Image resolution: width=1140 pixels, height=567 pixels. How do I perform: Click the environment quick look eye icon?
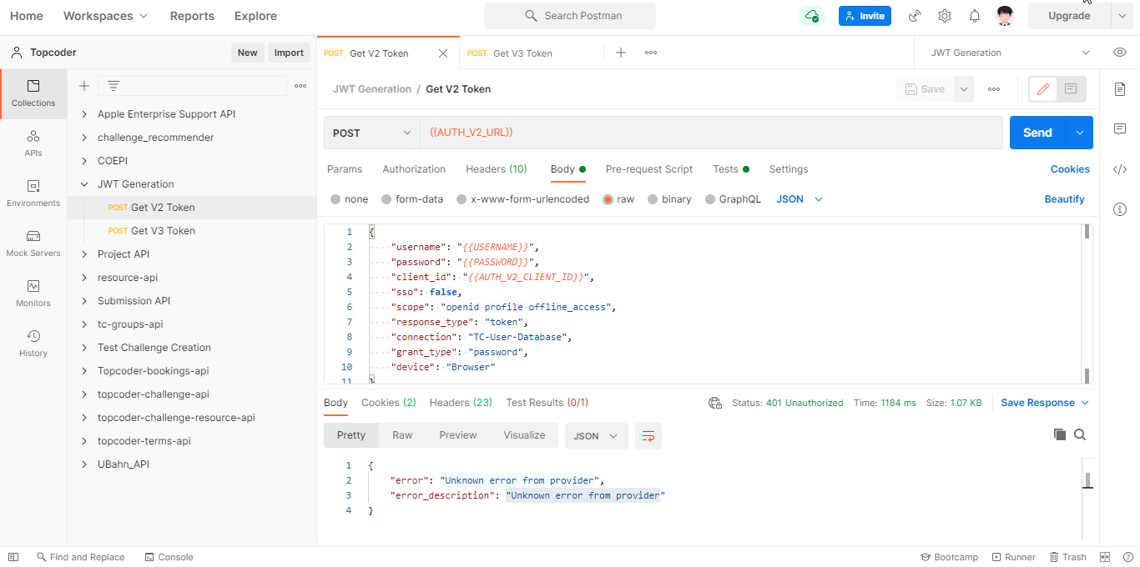pos(1120,53)
